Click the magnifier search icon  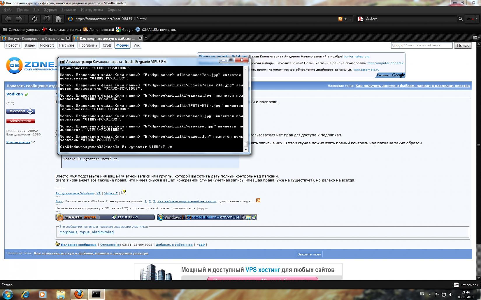pyautogui.click(x=461, y=19)
